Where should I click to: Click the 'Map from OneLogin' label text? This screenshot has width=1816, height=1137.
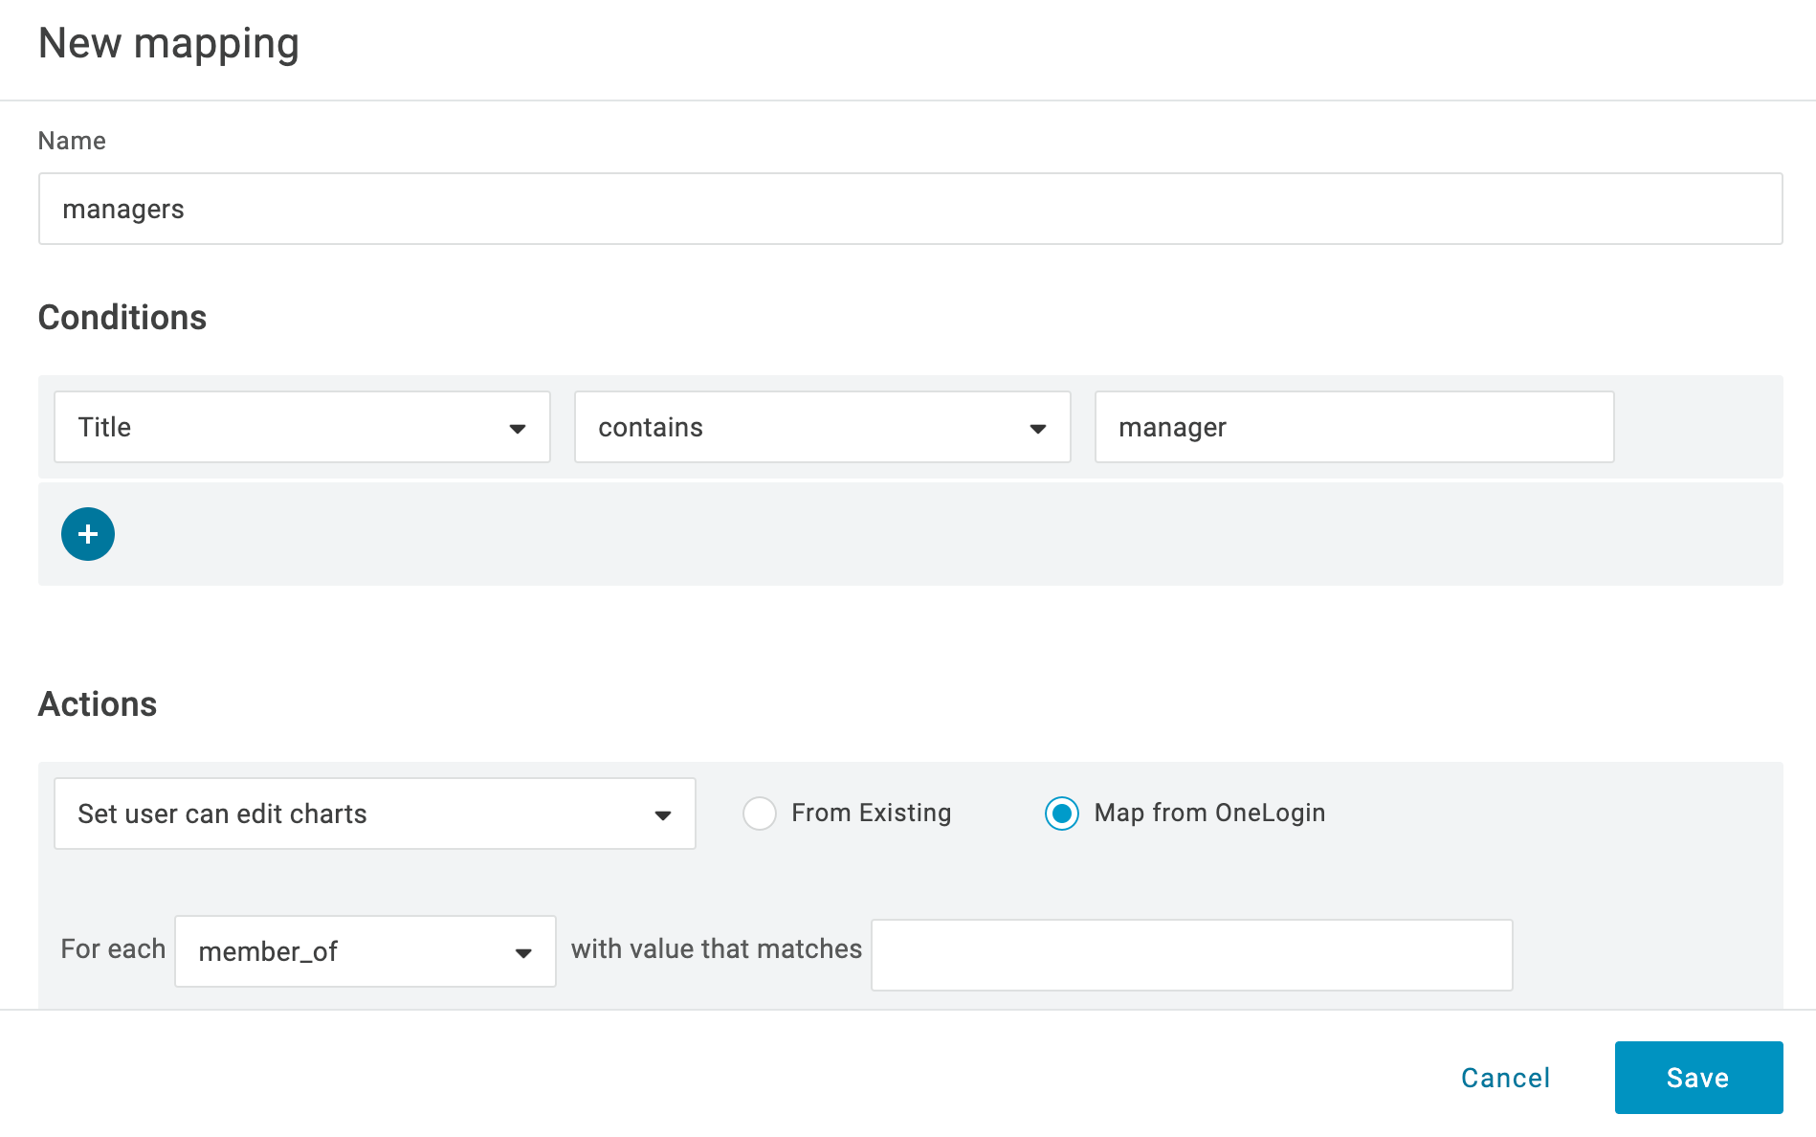(1209, 813)
